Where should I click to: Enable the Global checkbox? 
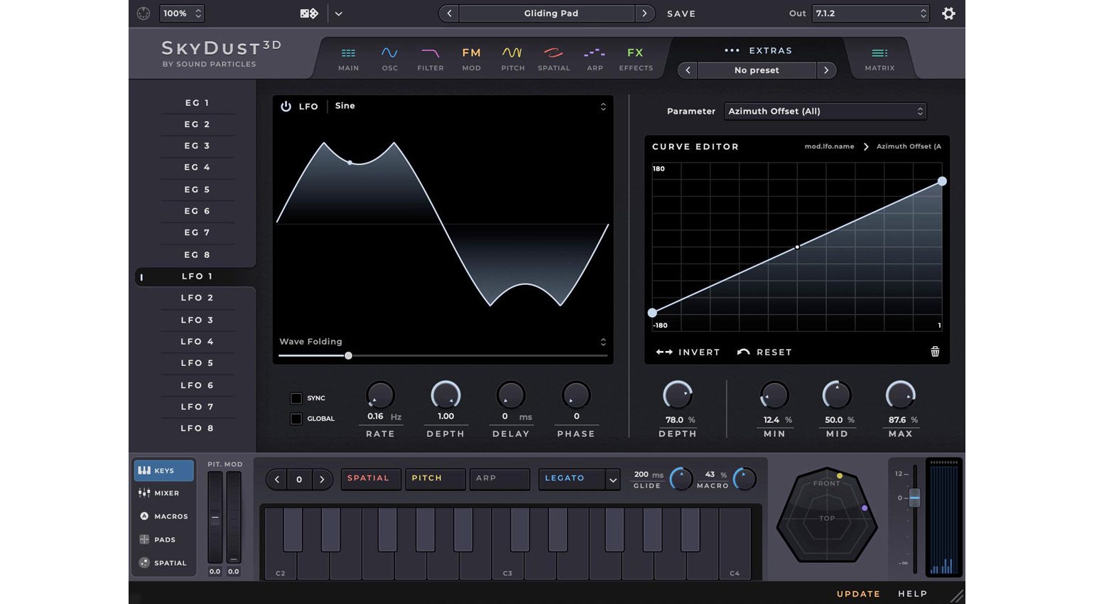point(296,419)
